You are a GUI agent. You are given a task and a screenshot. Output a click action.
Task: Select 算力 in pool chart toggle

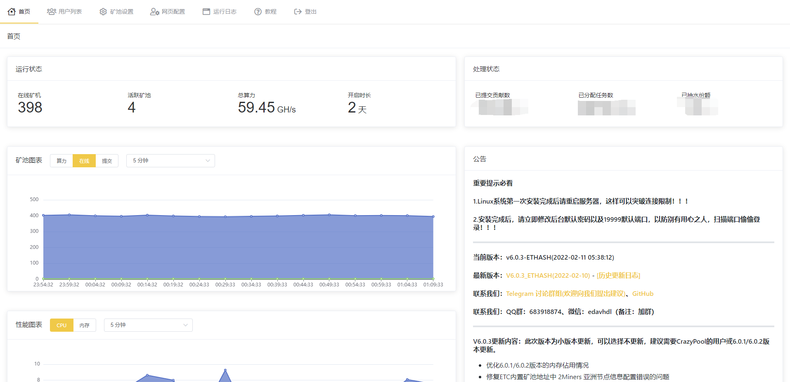click(x=61, y=161)
